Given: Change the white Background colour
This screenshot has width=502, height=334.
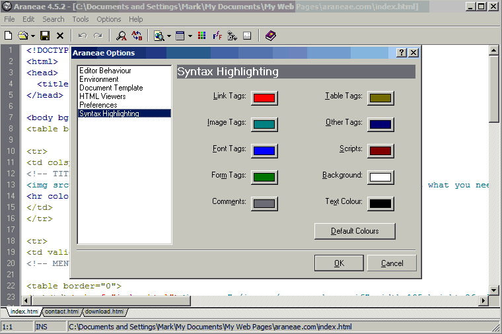Looking at the screenshot, I should tap(380, 178).
